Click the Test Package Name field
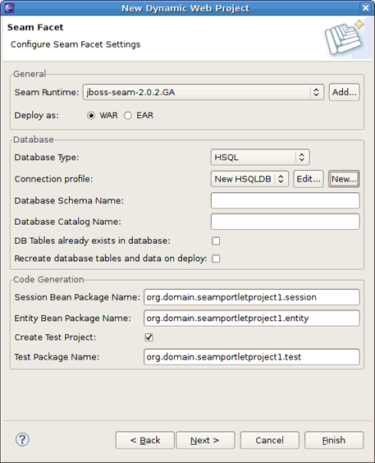 pos(252,357)
